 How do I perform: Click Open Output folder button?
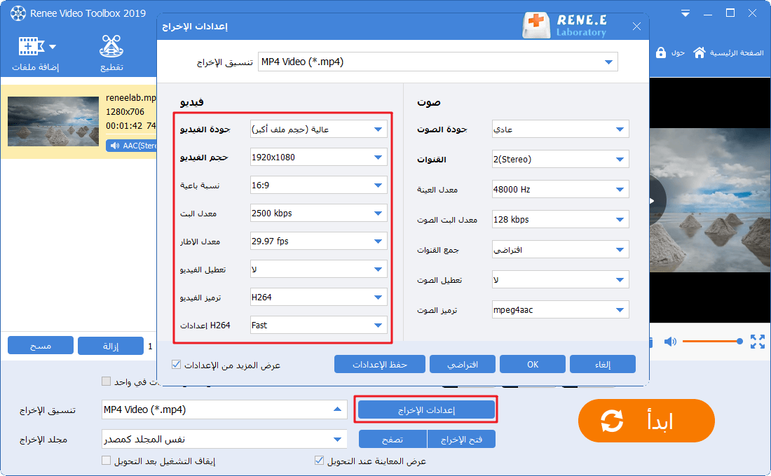click(461, 439)
